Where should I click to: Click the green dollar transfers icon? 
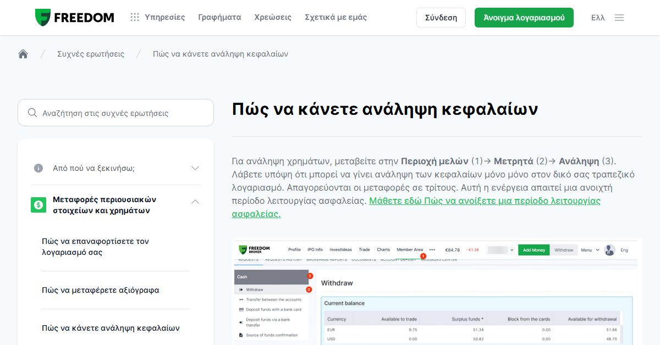tap(38, 205)
